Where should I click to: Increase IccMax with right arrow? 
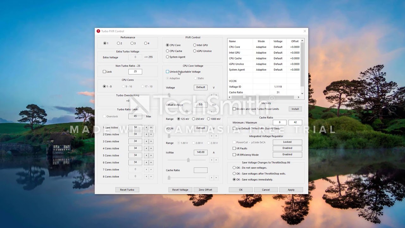[x=216, y=160]
